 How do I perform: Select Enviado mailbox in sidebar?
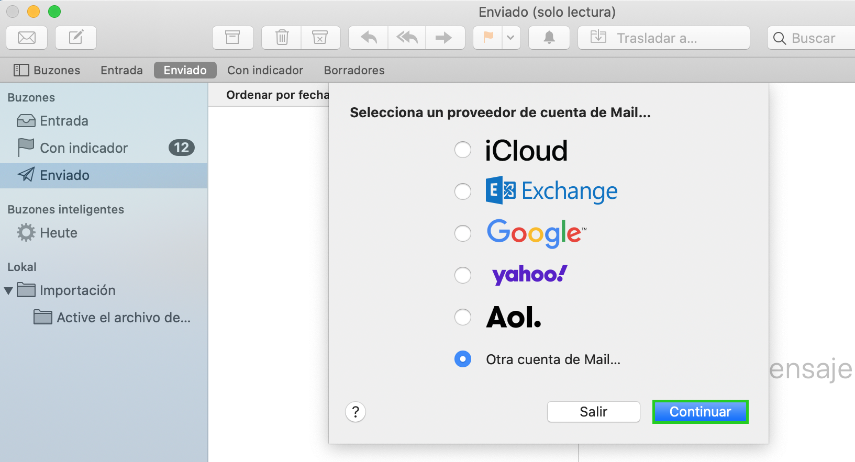tap(104, 175)
